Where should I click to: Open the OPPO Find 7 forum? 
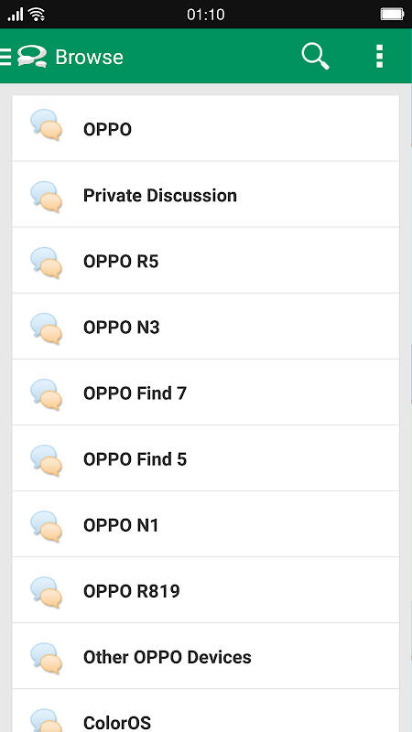coord(205,393)
